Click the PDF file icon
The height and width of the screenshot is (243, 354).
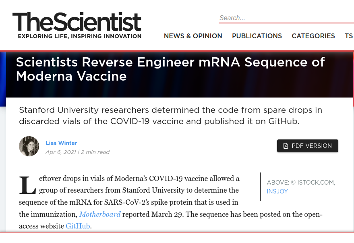pyautogui.click(x=286, y=146)
